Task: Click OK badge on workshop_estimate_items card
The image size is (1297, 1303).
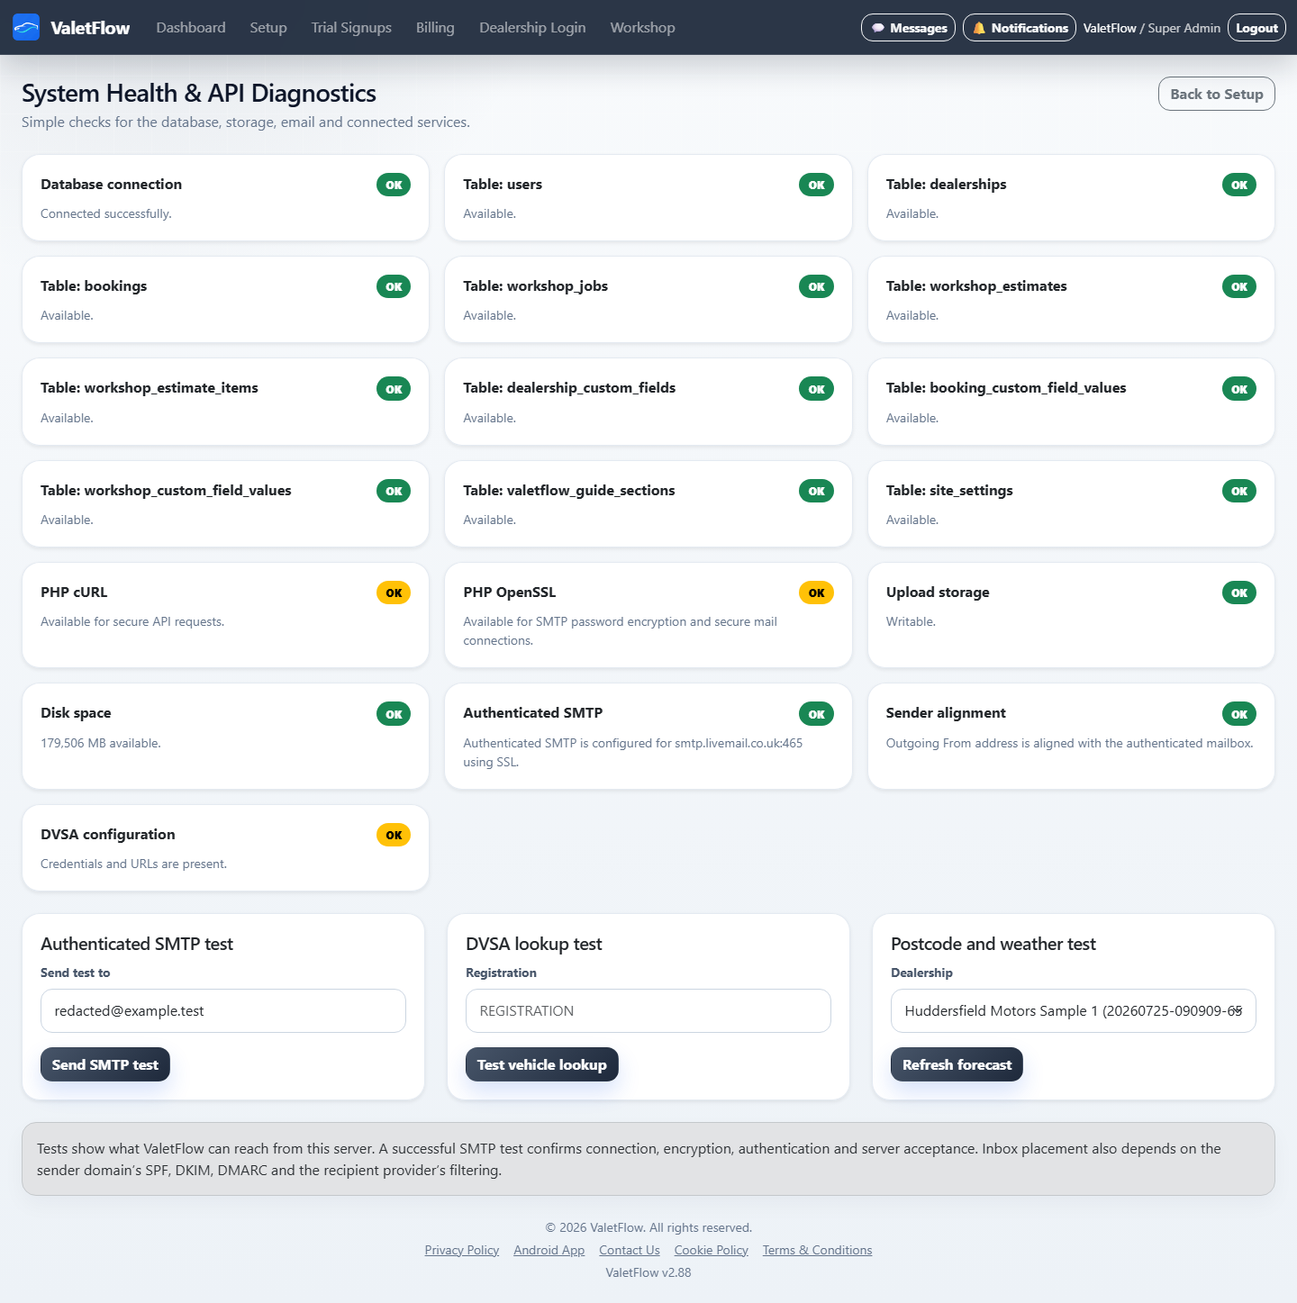Action: coord(394,389)
